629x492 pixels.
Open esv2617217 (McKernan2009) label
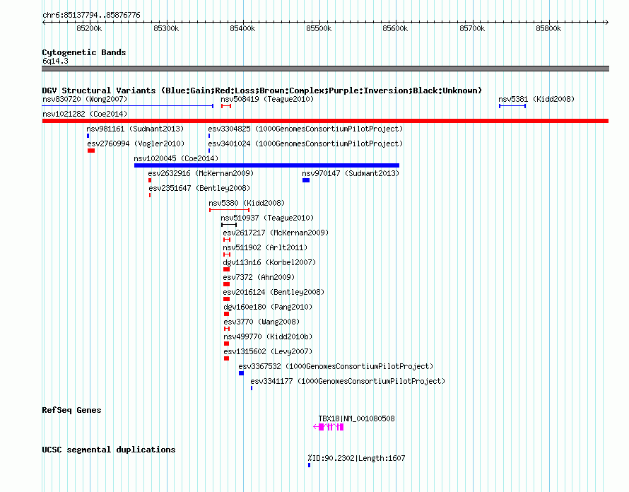pos(276,233)
